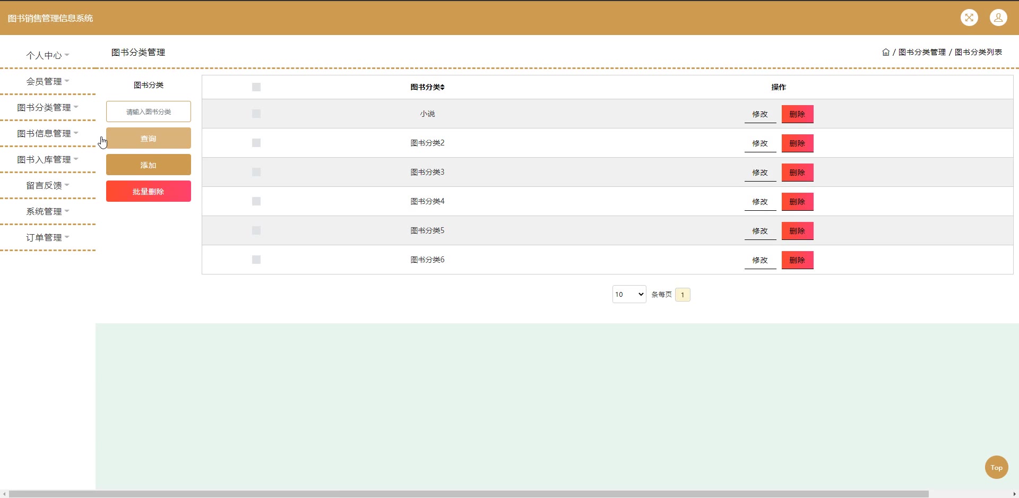Click 修改 for the 图书分类5 row

[760, 231]
